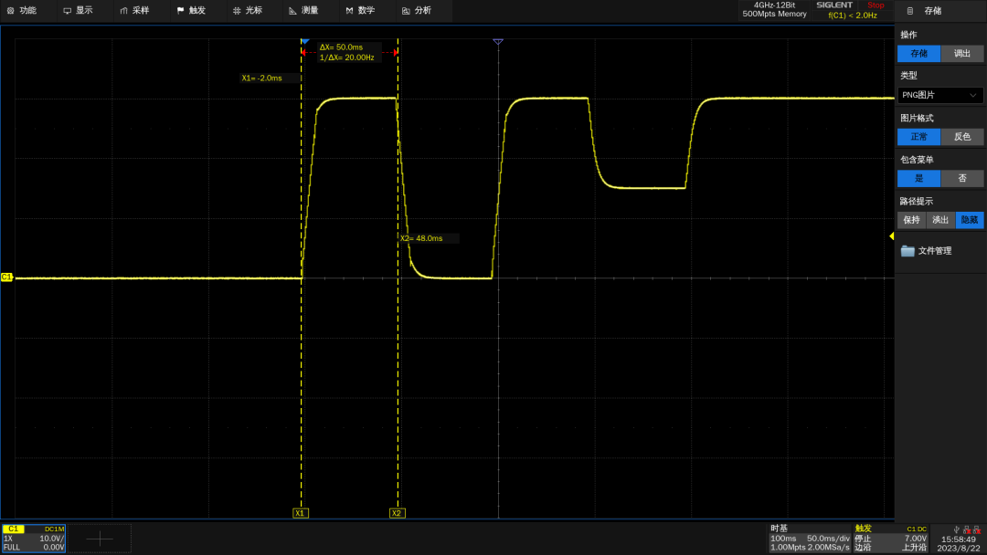Click the C1 channel marker on left edge
This screenshot has height=555, width=987.
(x=7, y=277)
